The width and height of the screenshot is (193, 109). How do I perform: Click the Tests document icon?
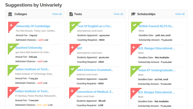(x=71, y=14)
